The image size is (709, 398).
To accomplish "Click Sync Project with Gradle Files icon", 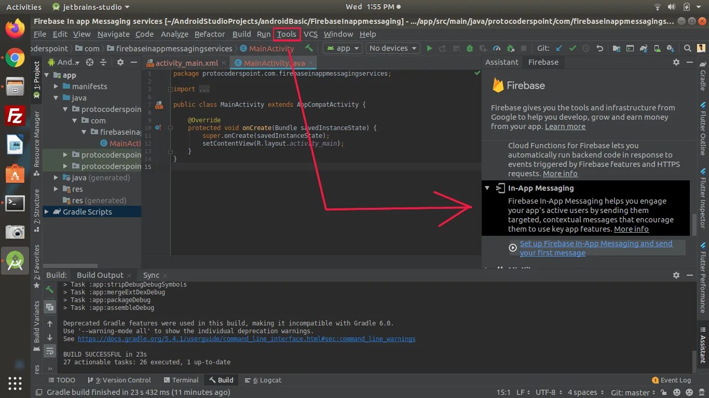I will click(x=644, y=48).
